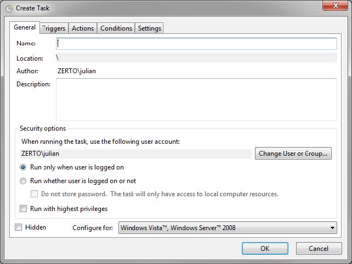352x264 pixels.
Task: Select the Settings tab
Action: 149,28
